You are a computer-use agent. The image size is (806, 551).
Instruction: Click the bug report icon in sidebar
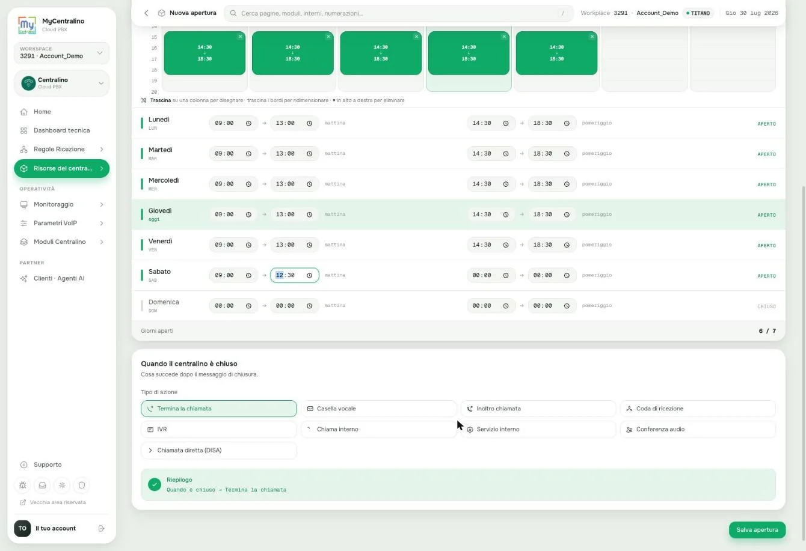pyautogui.click(x=23, y=485)
